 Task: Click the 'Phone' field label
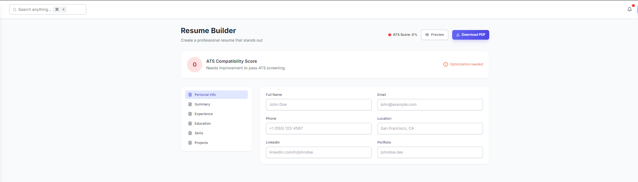(x=271, y=119)
